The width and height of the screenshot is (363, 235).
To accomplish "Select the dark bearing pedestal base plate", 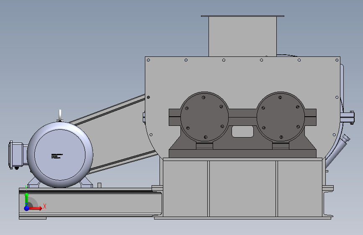I will (x=242, y=153).
